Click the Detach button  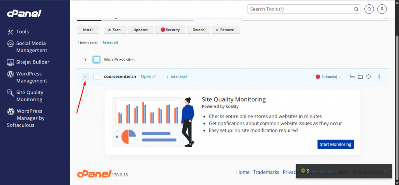point(198,30)
